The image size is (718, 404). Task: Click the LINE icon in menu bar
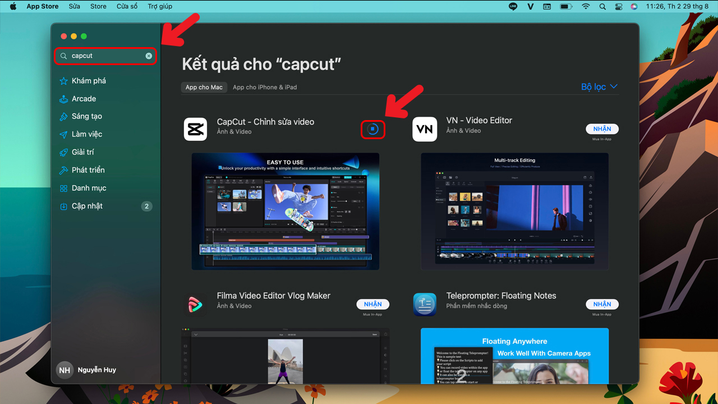[513, 6]
